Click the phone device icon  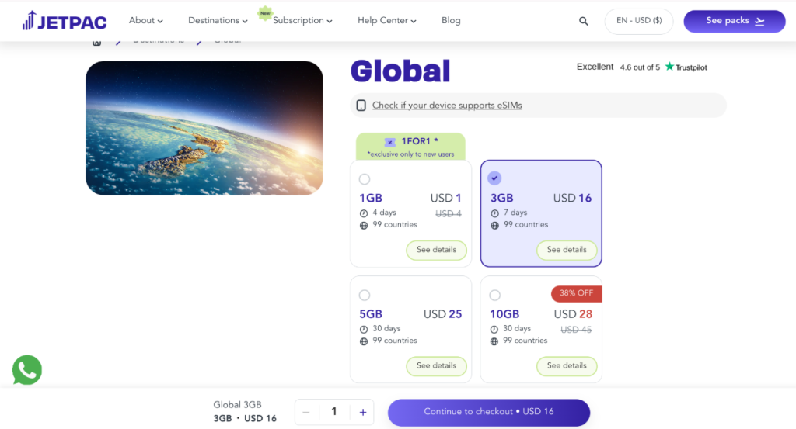[361, 106]
